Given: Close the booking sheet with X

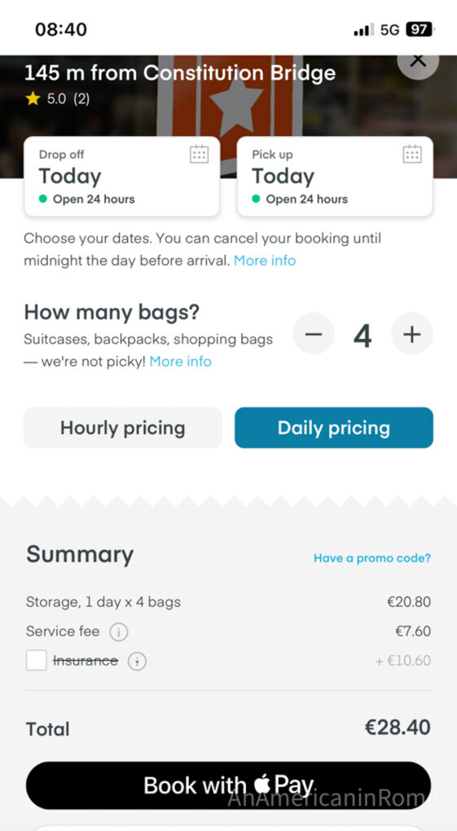Looking at the screenshot, I should coord(418,61).
